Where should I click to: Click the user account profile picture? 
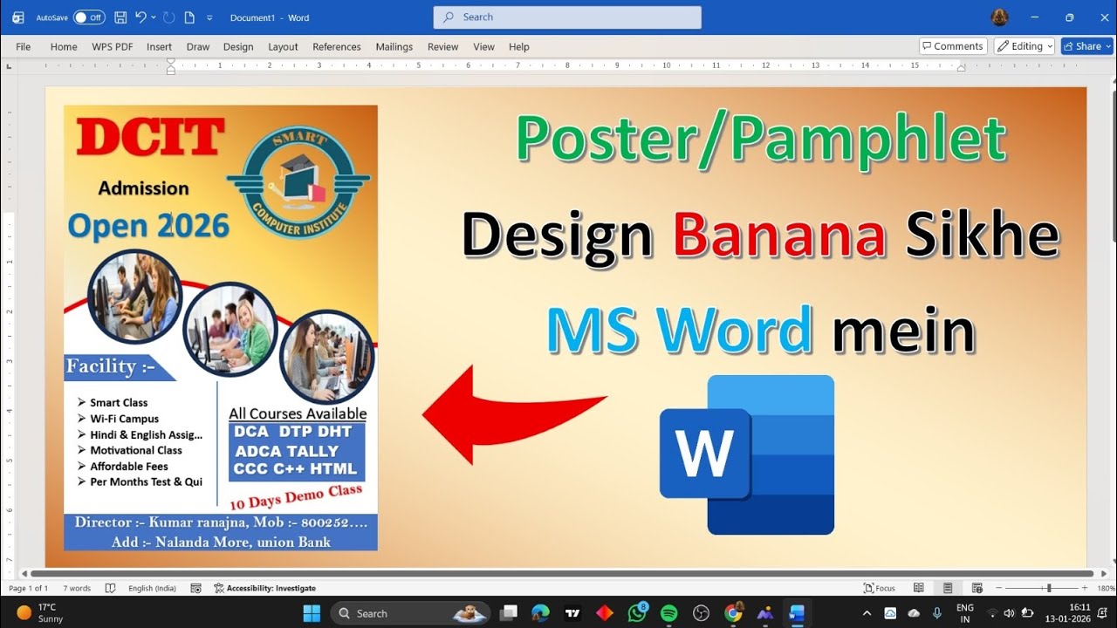point(1000,17)
